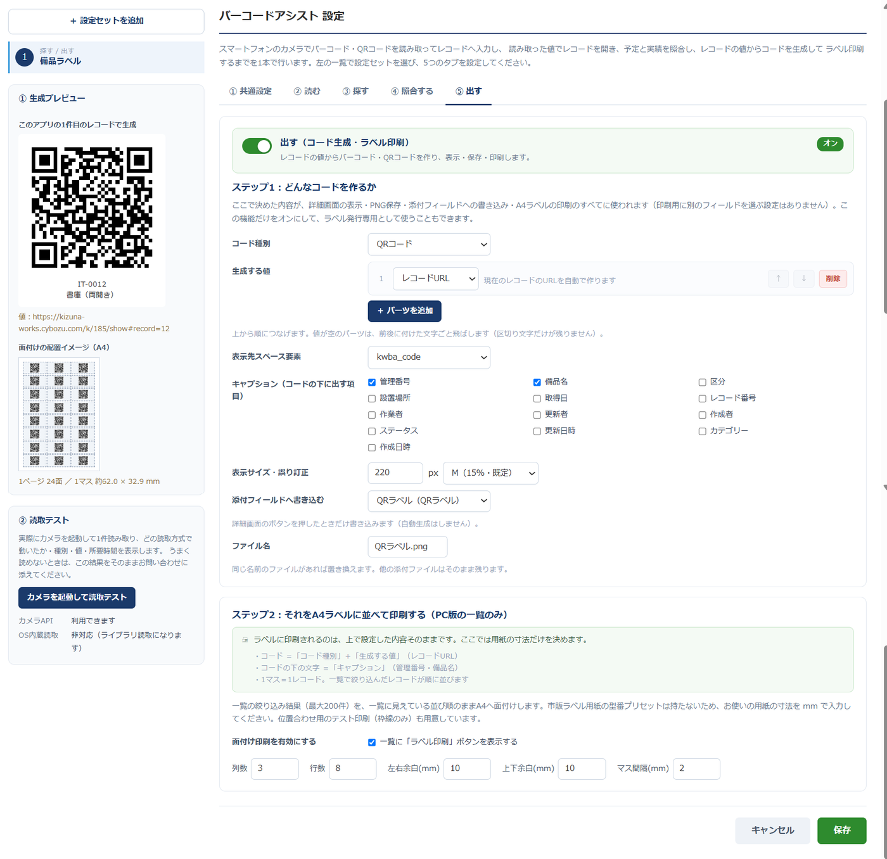This screenshot has height=859, width=887.
Task: Click the マス間隔(mm) input field
Action: point(696,769)
